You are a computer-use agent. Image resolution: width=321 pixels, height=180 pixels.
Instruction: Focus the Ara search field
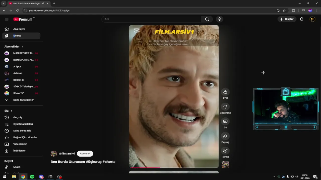click(x=151, y=19)
